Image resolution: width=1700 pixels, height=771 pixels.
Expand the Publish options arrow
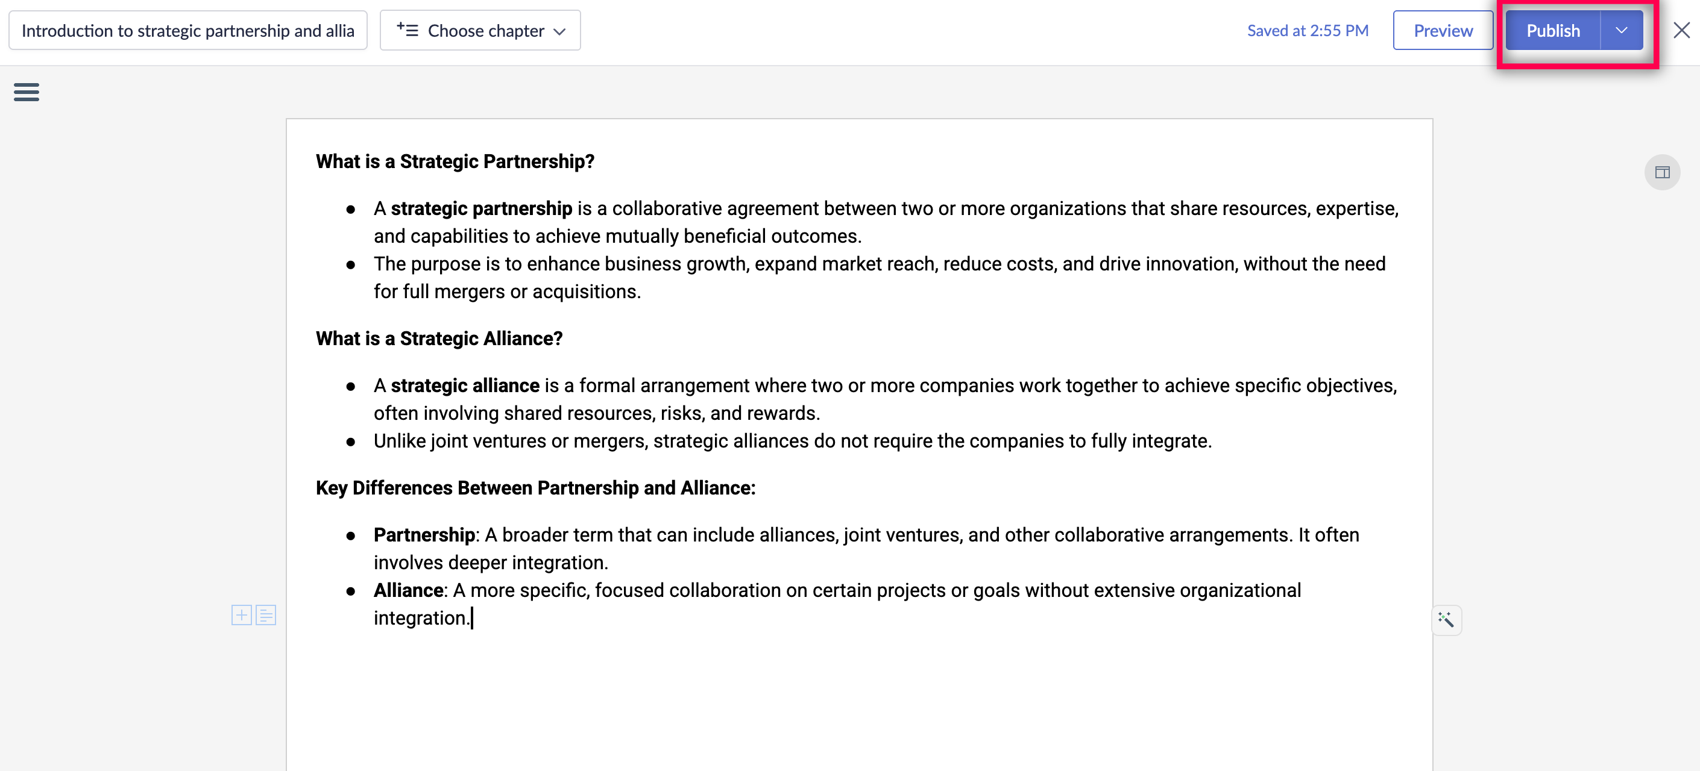tap(1622, 30)
